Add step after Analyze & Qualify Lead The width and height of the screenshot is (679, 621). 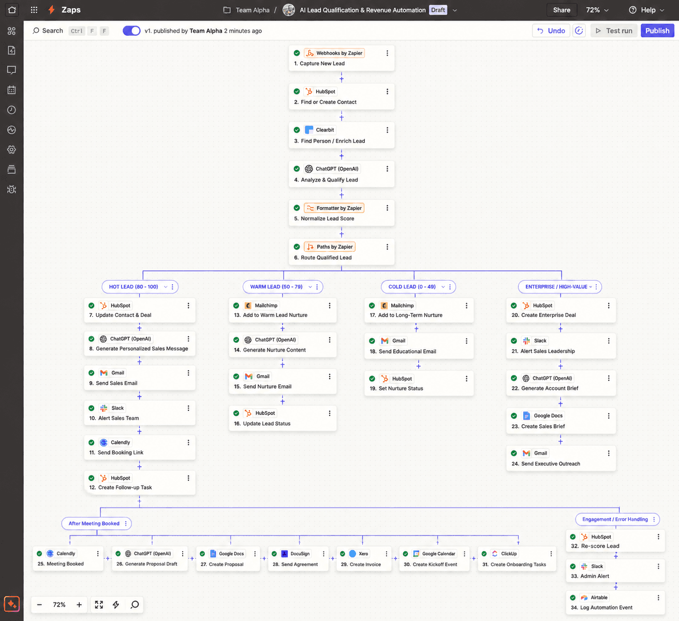[x=342, y=195]
